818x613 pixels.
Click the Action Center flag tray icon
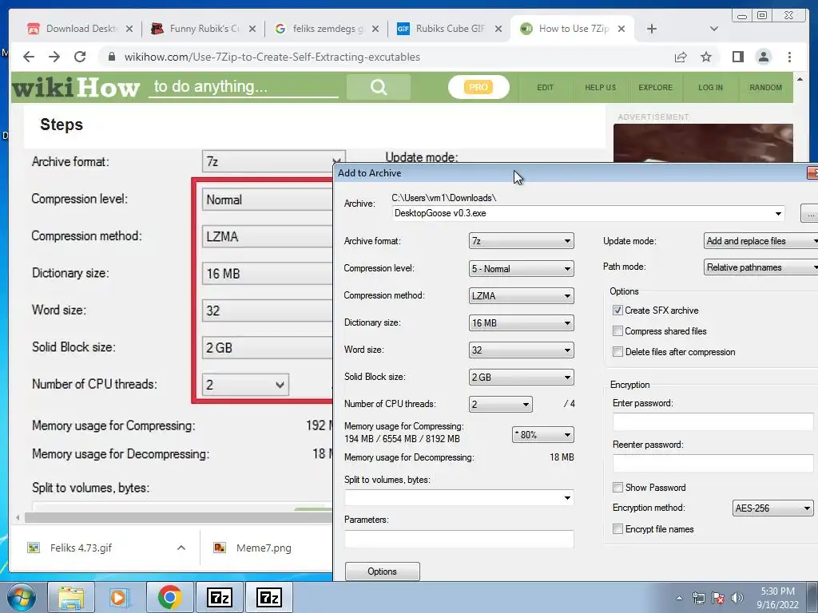point(718,599)
